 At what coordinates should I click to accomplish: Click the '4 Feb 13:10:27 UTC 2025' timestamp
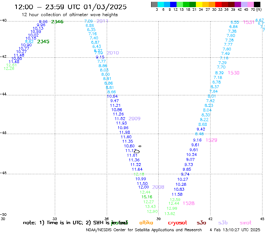point(235,230)
